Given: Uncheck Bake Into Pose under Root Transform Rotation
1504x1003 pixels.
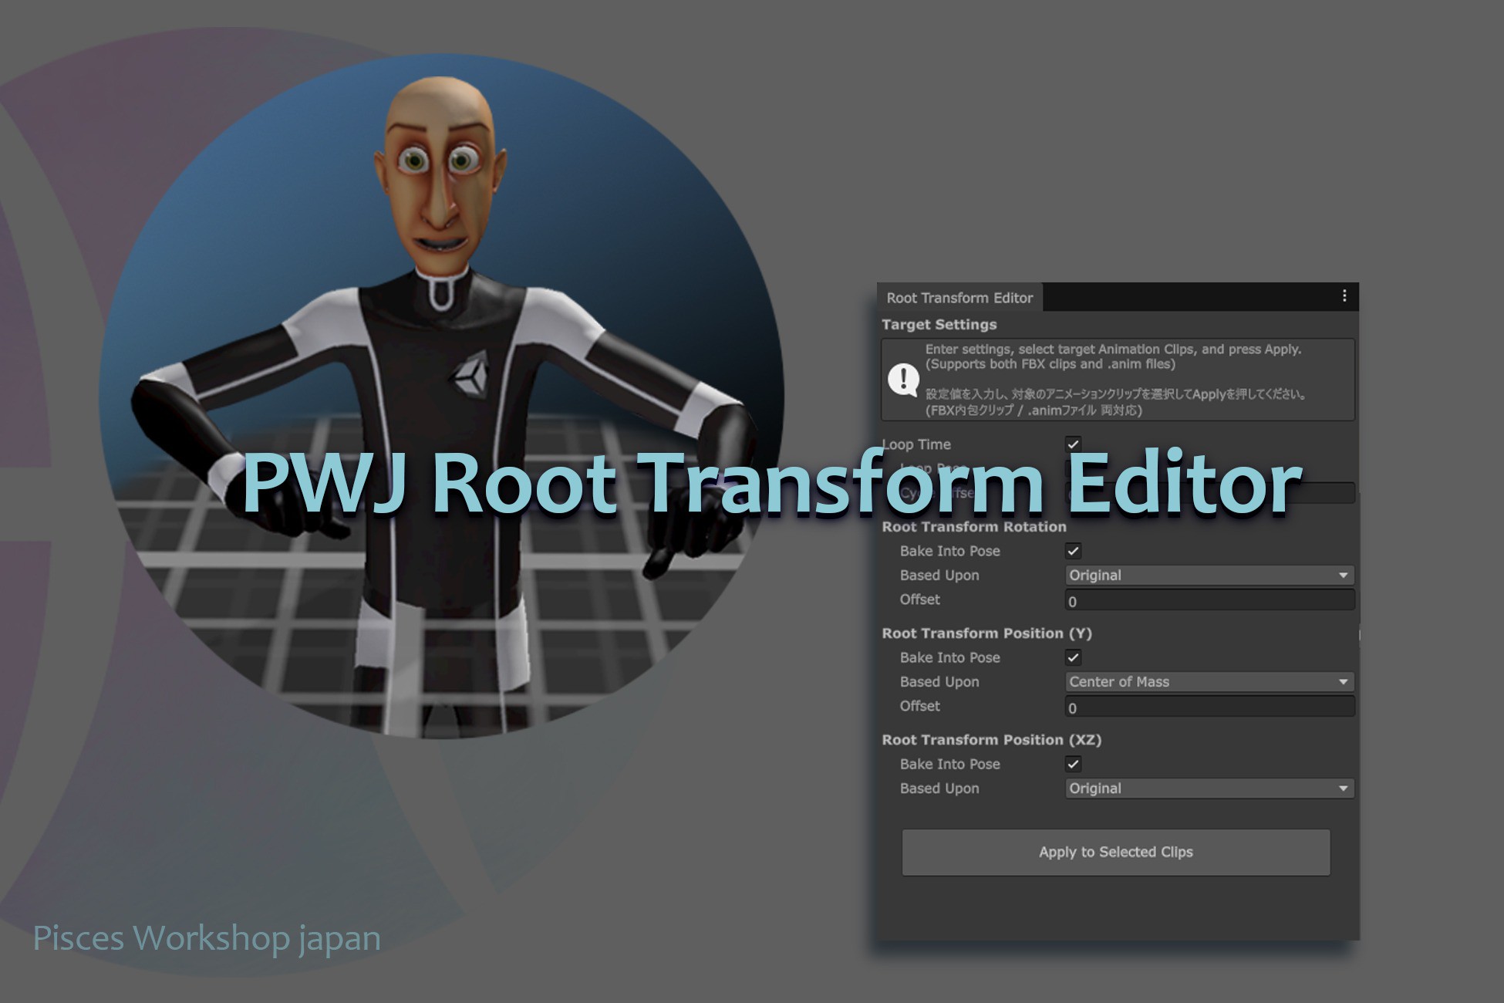Looking at the screenshot, I should tap(1073, 551).
